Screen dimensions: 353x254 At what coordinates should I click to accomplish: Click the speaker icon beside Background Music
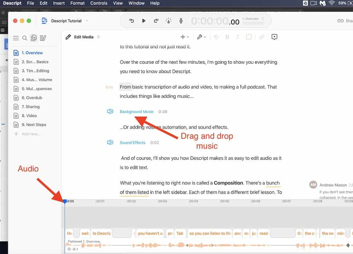(110, 111)
